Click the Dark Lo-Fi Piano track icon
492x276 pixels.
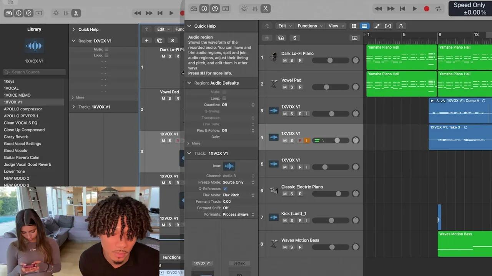(274, 57)
